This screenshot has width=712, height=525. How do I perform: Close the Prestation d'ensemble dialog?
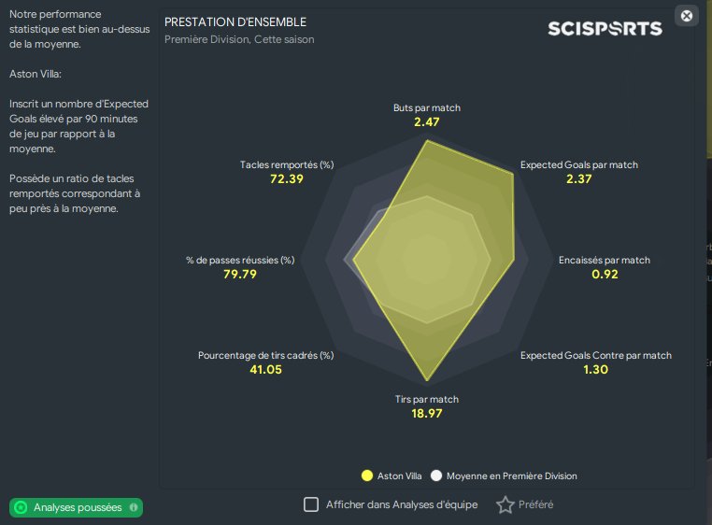[x=687, y=16]
